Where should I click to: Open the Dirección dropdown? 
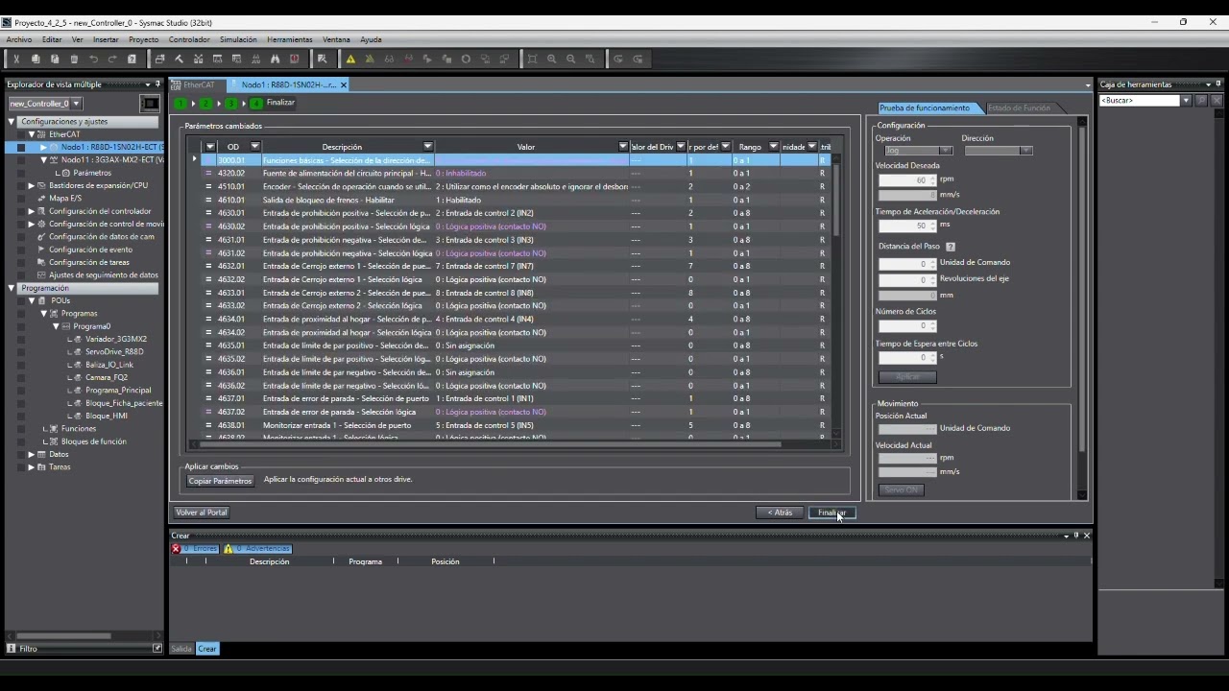[x=1025, y=151]
